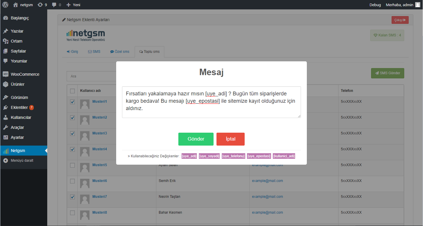Open the Musteri7 user link
Viewport: 423px width, 226px height.
tap(100, 197)
